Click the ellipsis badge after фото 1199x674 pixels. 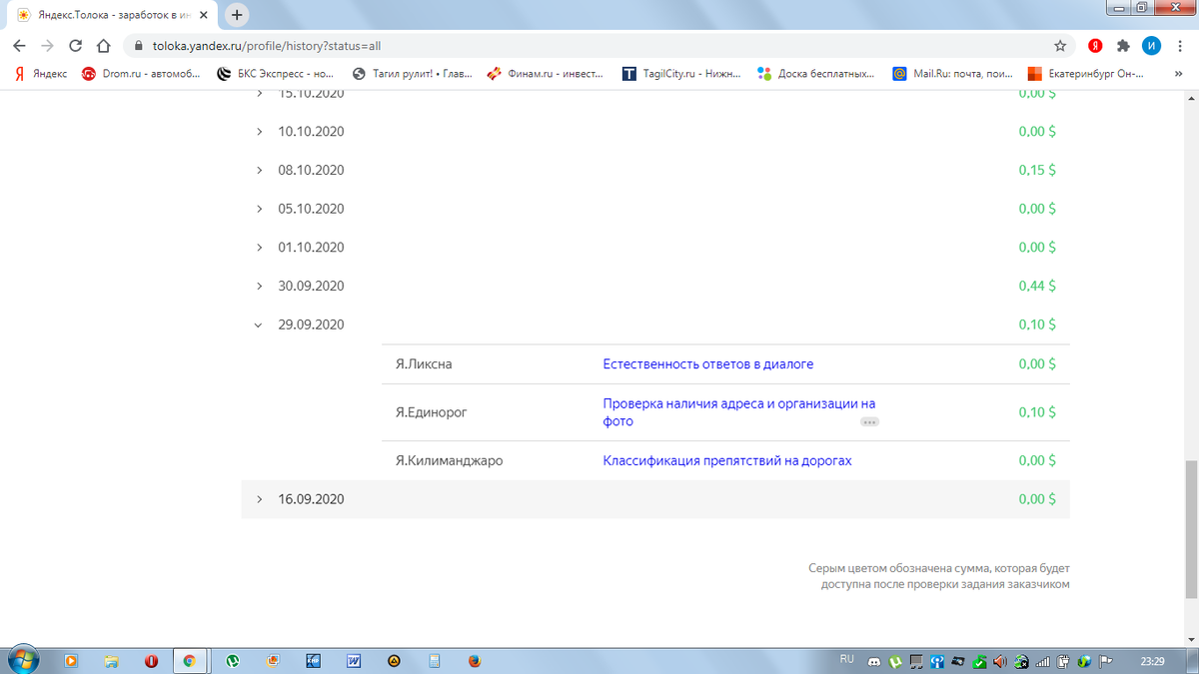coord(869,422)
